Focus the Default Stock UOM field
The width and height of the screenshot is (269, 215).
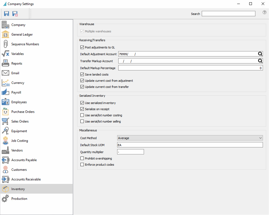tap(190, 145)
